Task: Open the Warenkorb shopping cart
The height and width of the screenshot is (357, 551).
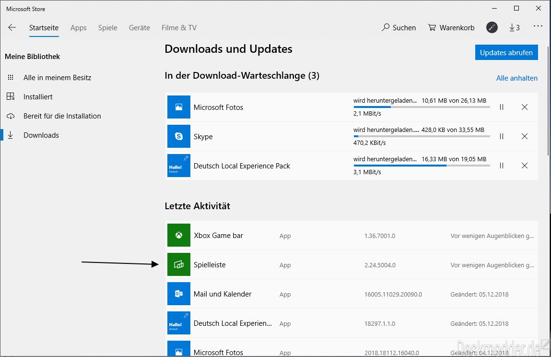Action: point(451,27)
